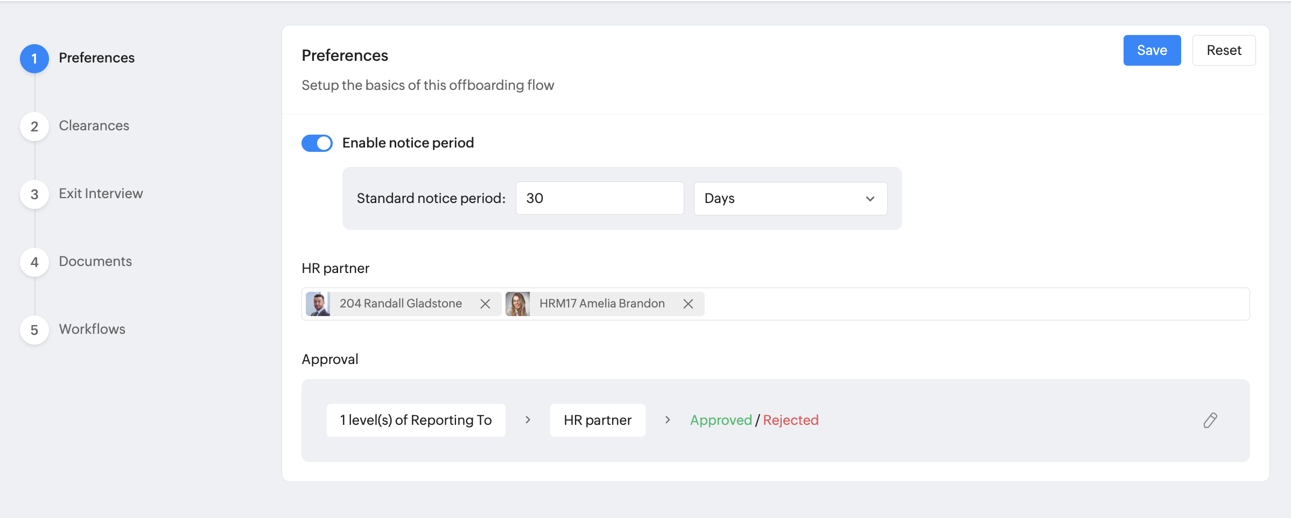Screen dimensions: 1291x518
Task: Edit approval flow with pencil icon
Action: (x=1210, y=420)
